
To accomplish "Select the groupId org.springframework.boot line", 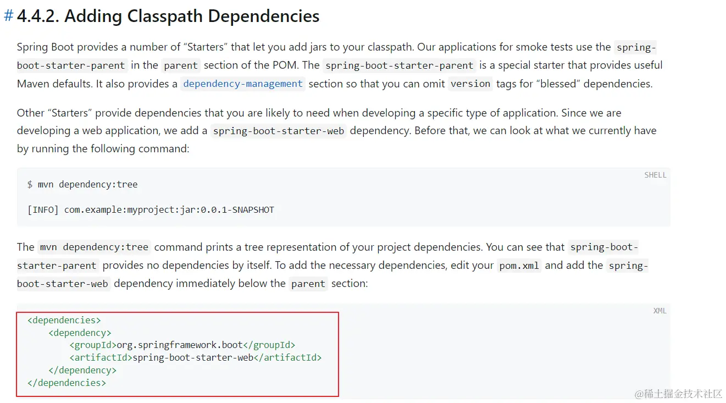I will [182, 345].
